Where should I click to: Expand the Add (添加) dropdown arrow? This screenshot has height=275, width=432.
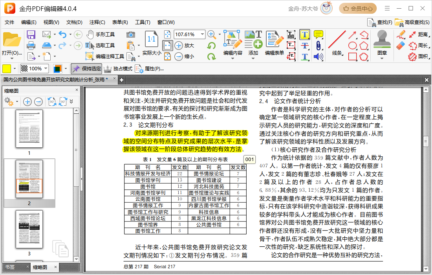coord(253,59)
